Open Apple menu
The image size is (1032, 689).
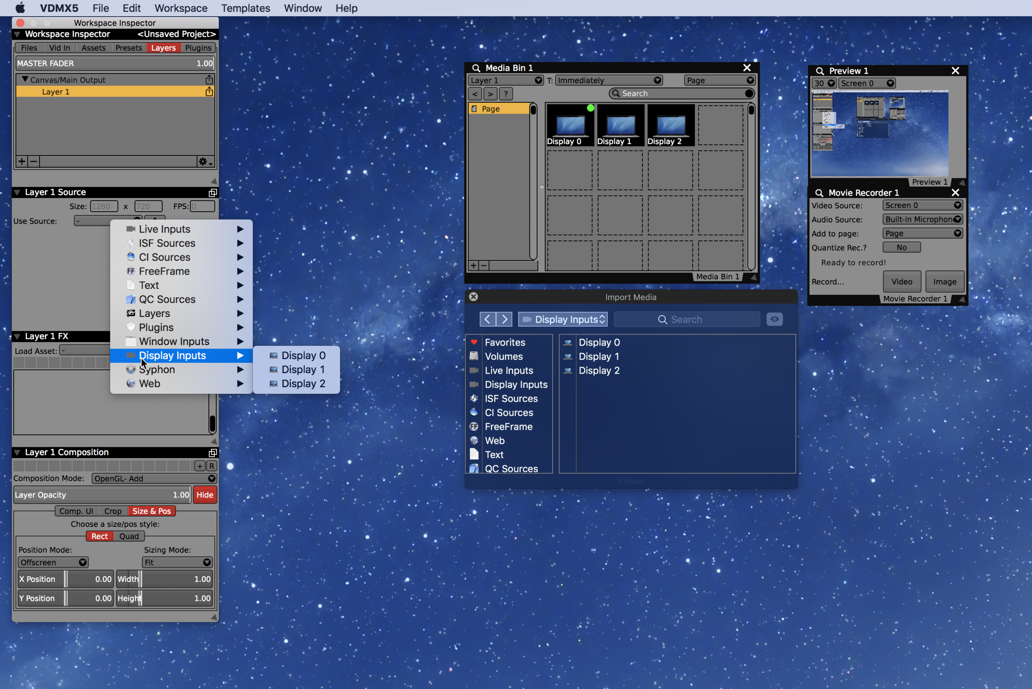click(20, 8)
